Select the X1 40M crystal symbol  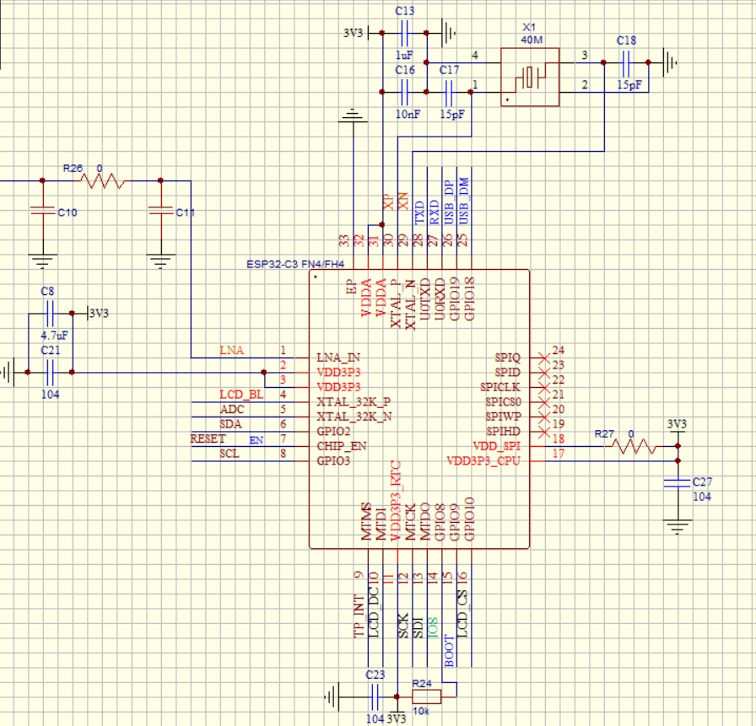point(530,77)
